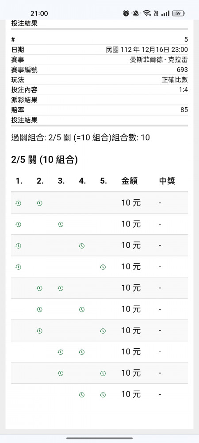Image resolution: width=199 pixels, height=443 pixels.
Task: Click the 金額 column header
Action: [130, 181]
